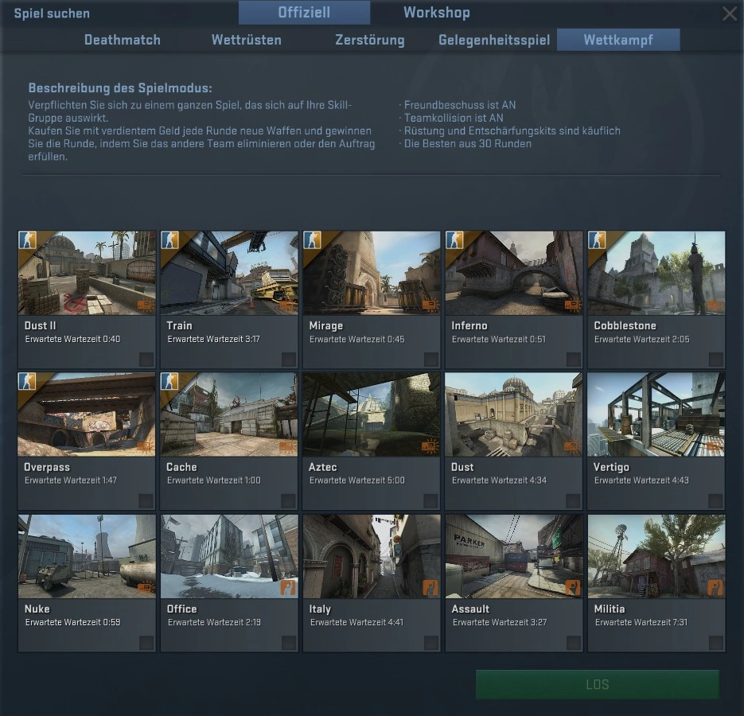Click the CS badge icon on Dust II card

pyautogui.click(x=28, y=240)
